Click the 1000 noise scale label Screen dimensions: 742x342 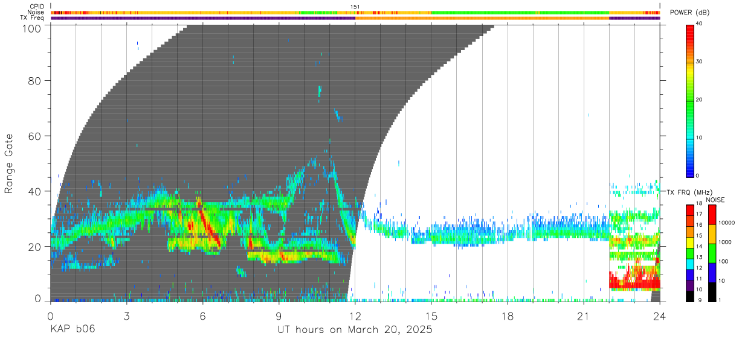[726, 241]
